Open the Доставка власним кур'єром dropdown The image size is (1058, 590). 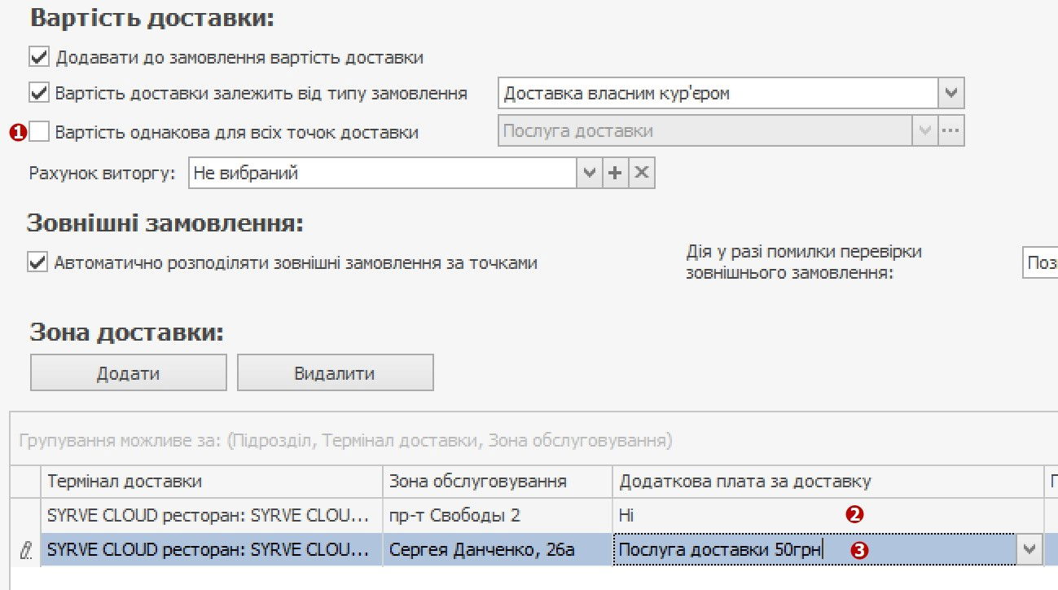click(x=951, y=93)
